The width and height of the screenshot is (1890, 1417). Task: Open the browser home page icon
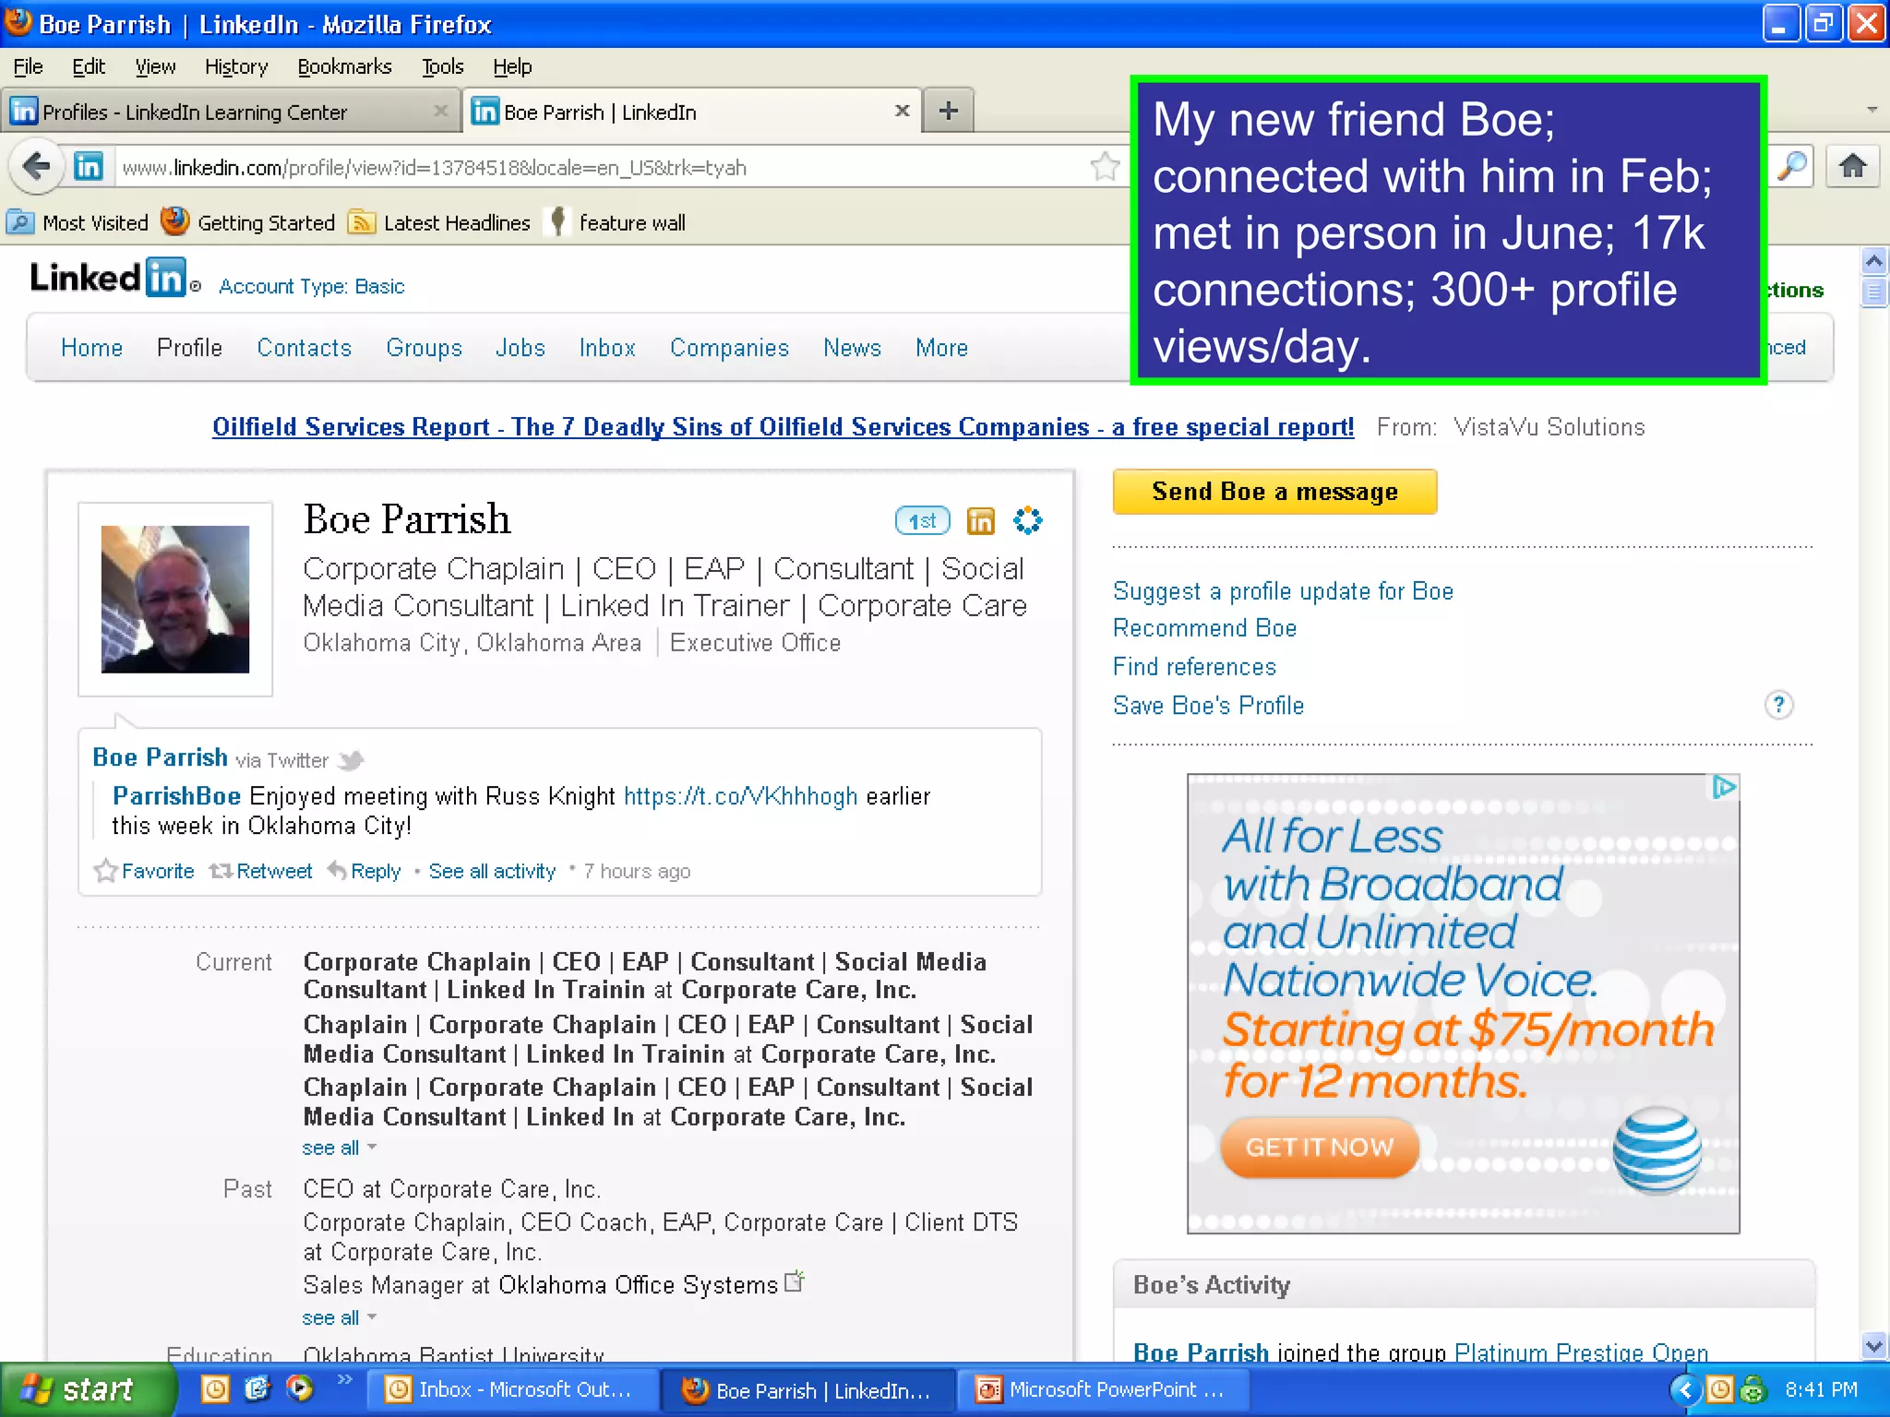1852,167
